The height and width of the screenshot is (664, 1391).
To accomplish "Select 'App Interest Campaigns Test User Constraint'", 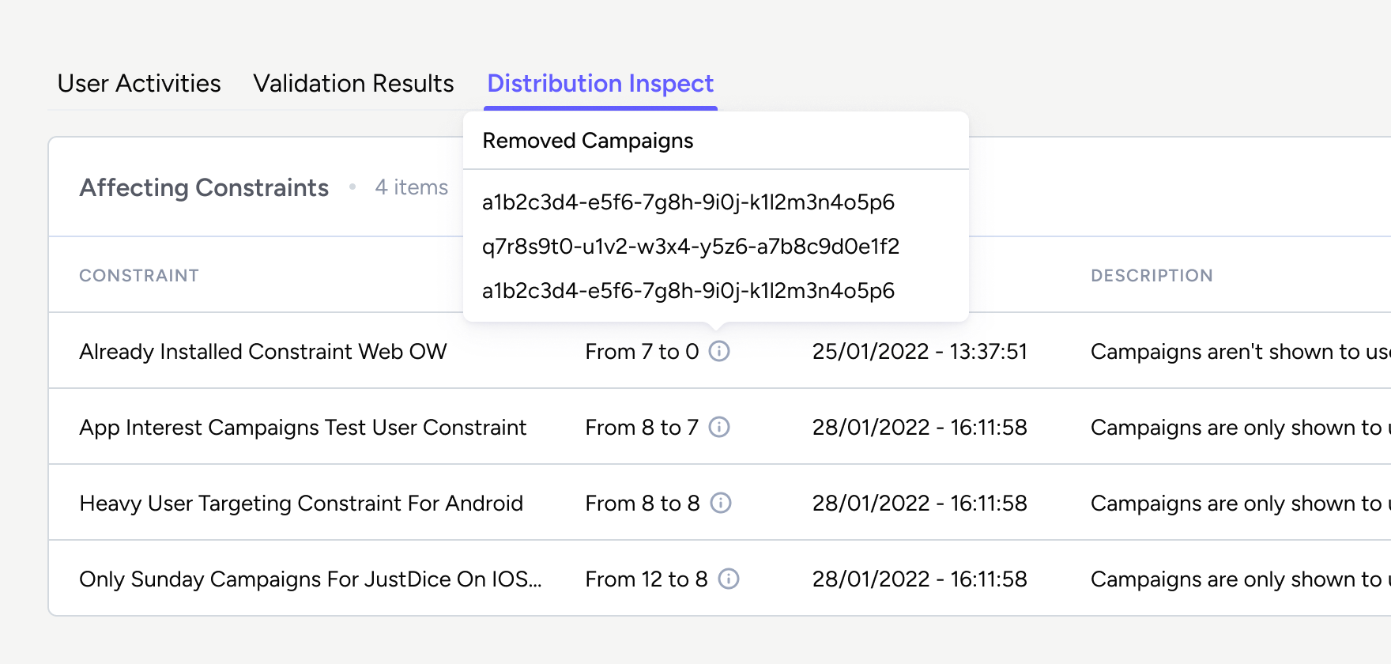I will click(x=303, y=427).
